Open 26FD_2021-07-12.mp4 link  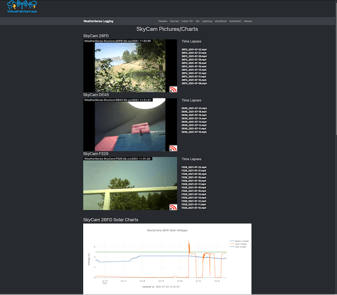[x=194, y=73]
